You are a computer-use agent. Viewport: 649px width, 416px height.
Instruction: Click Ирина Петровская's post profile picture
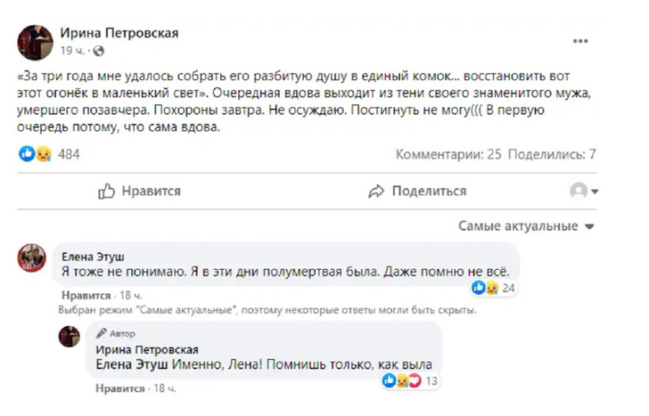point(35,42)
